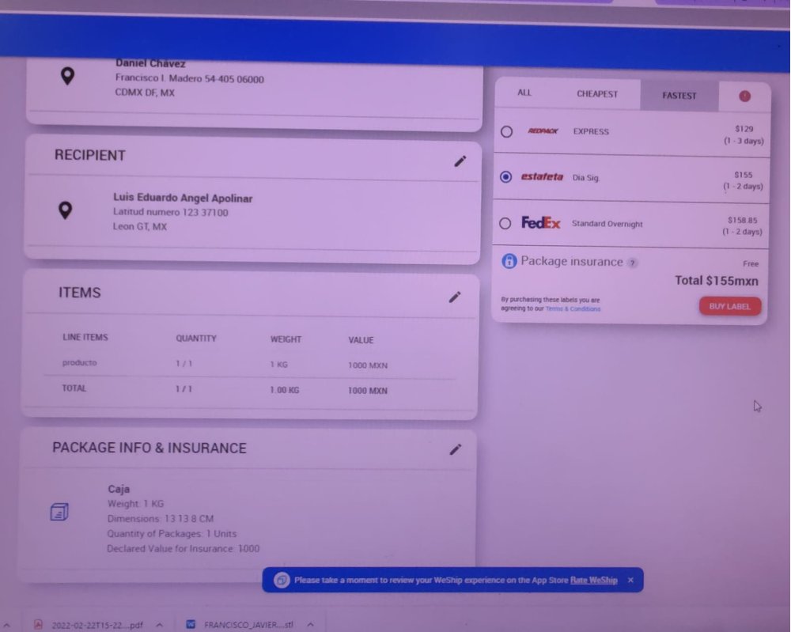Click the sender location pin near Daniel Chávez
Screen dimensions: 791x632
point(67,76)
